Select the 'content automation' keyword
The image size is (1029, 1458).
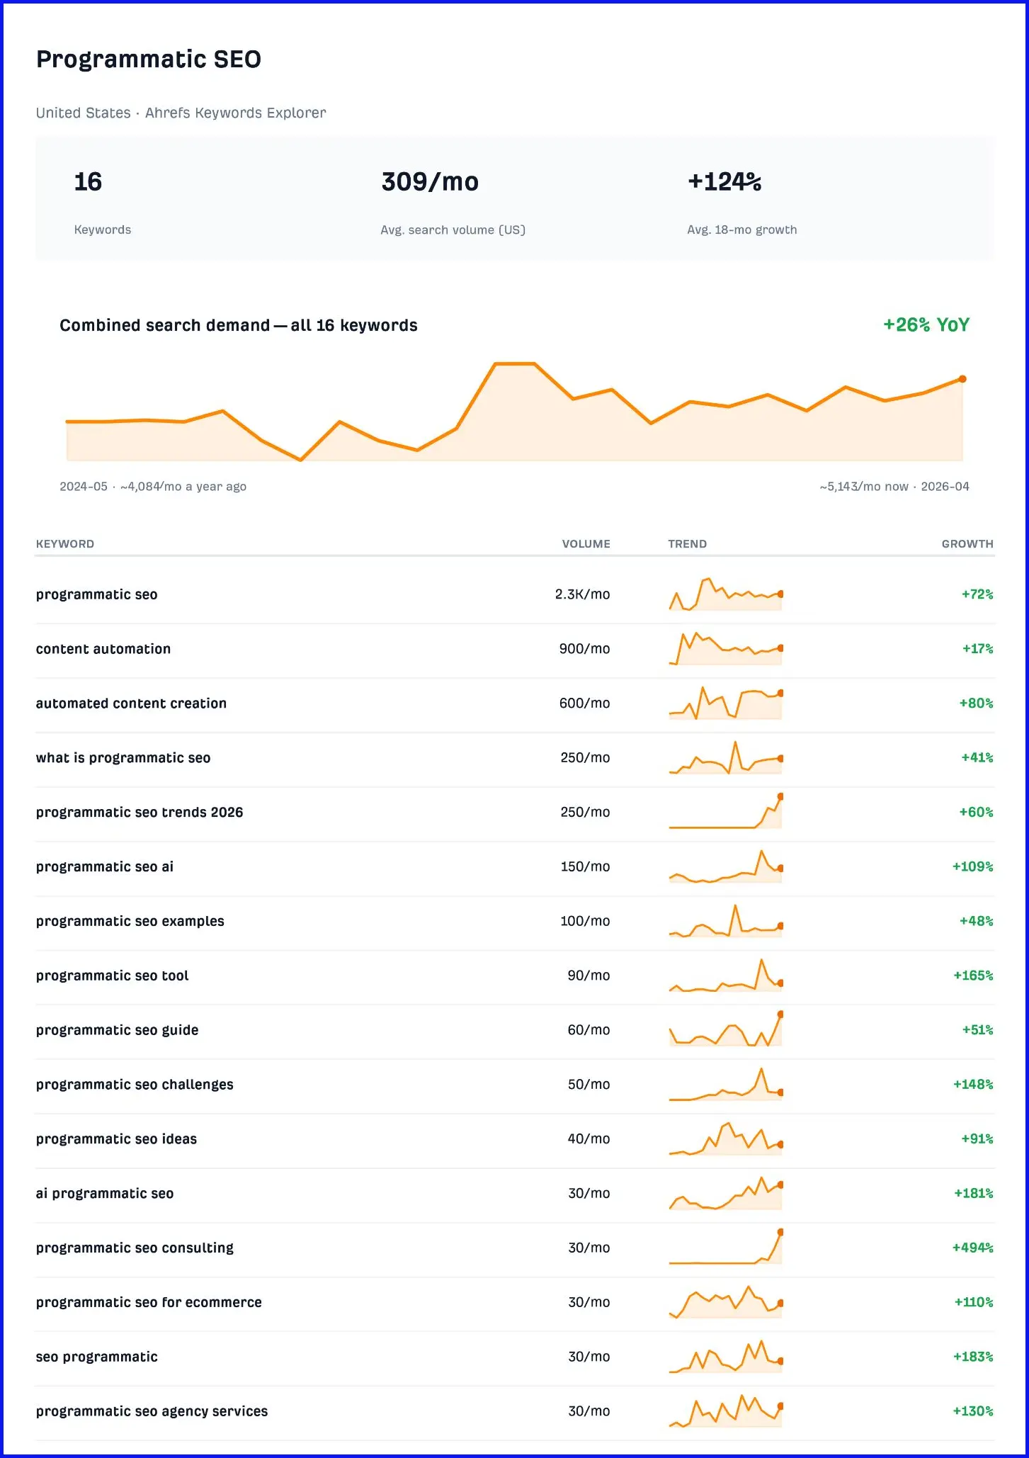point(103,649)
